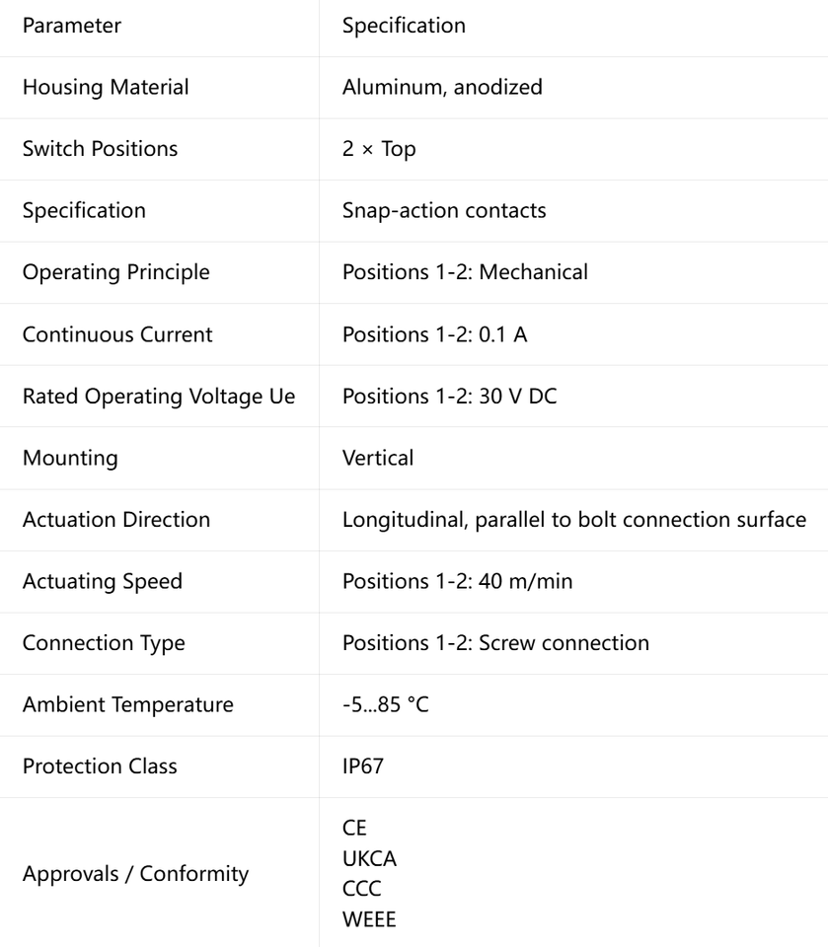Select the Approvals / Conformity label
828x947 pixels.
(136, 874)
